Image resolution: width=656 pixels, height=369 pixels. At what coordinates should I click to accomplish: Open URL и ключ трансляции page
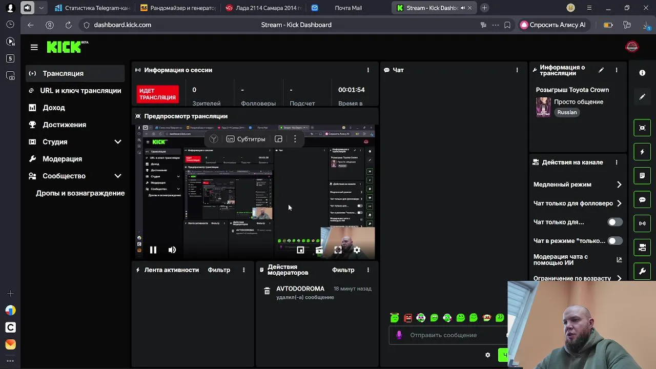point(75,91)
